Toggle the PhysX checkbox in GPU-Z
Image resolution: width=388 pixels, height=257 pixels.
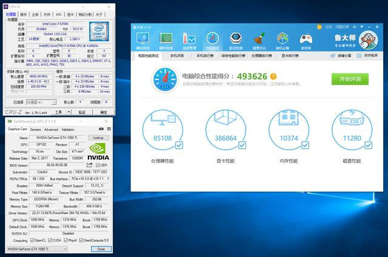pyautogui.click(x=65, y=240)
